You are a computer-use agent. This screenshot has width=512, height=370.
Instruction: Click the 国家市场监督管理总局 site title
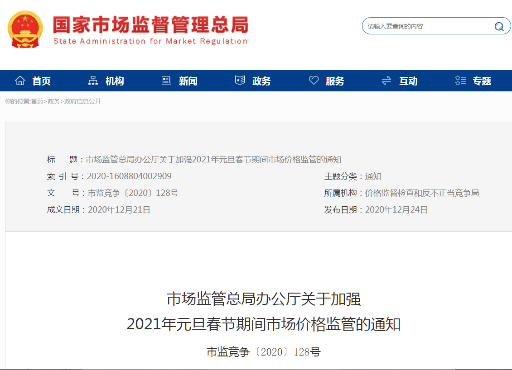click(150, 25)
